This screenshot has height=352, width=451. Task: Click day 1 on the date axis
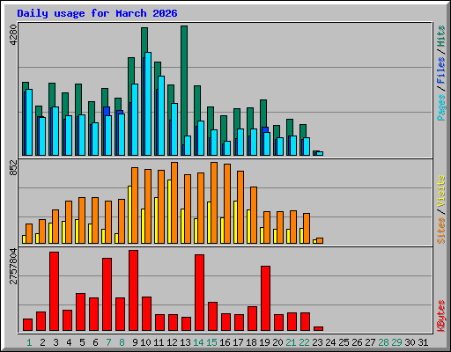(x=29, y=342)
